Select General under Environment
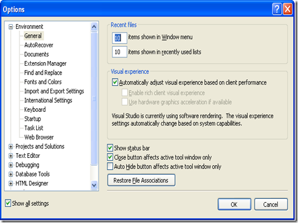This screenshot has width=298, height=223. click(33, 36)
